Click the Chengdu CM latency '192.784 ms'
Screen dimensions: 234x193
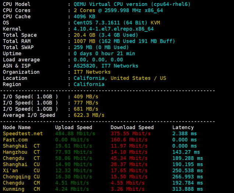(x=188, y=183)
